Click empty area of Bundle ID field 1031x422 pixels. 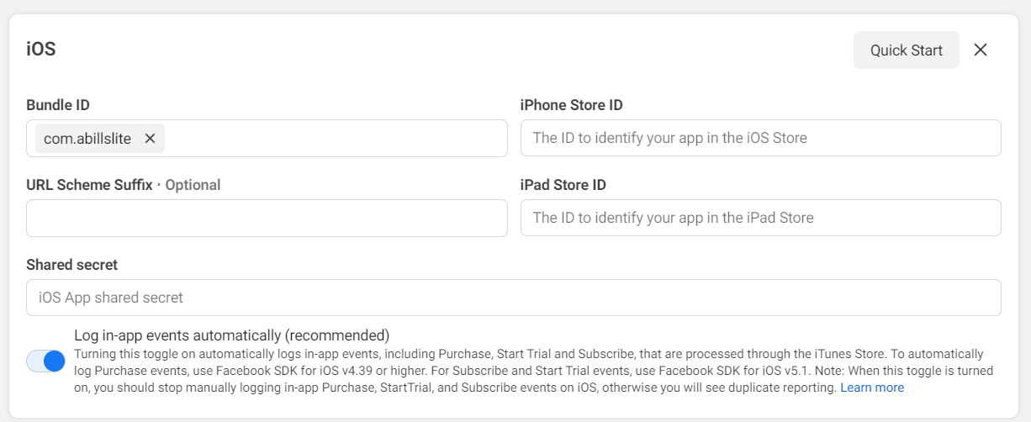336,138
